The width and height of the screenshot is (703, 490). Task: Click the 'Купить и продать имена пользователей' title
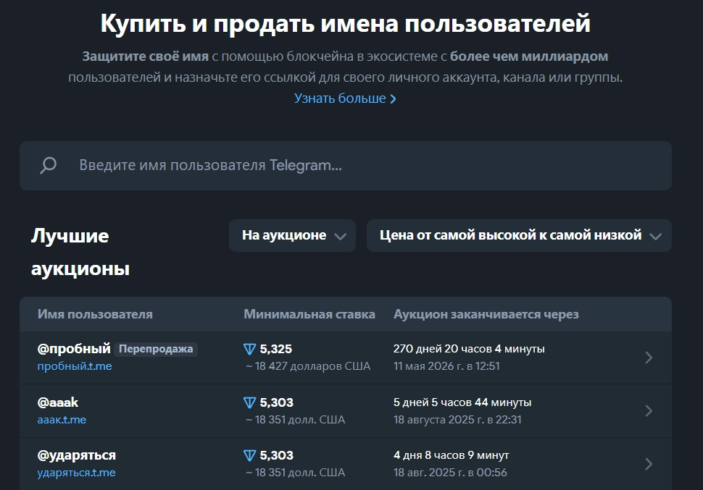(345, 23)
